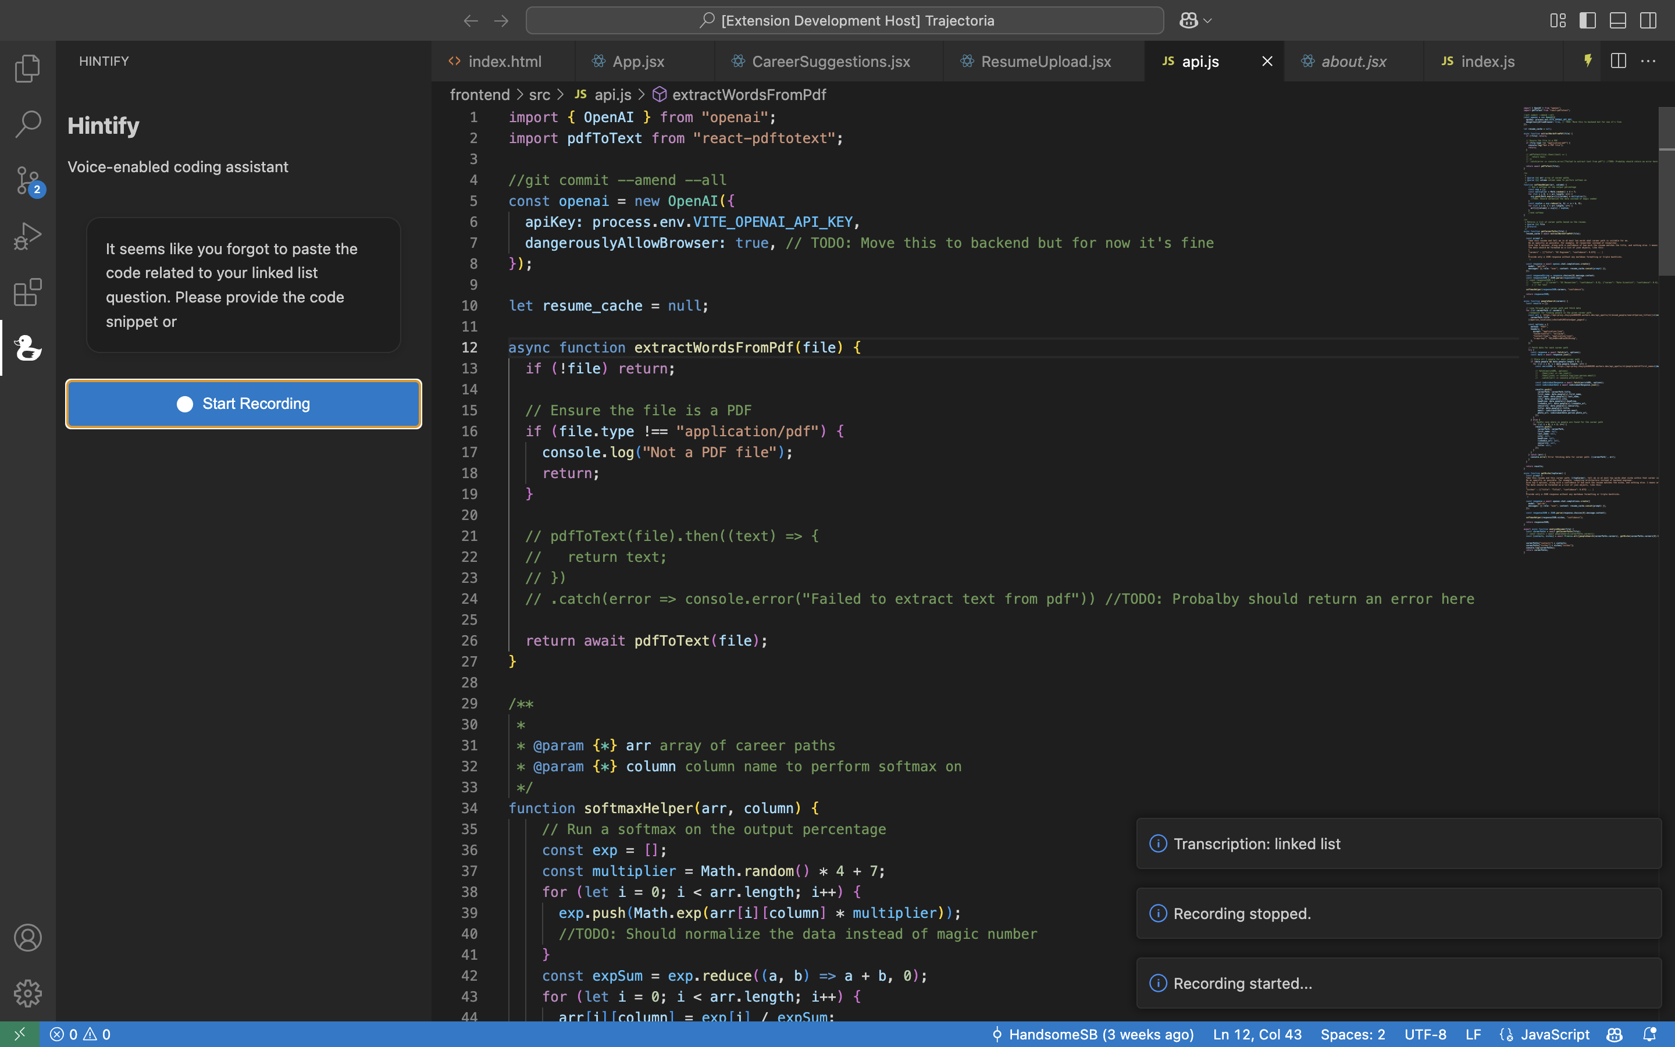
Task: Click the JavaScript language mode in status bar
Action: 1555,1034
